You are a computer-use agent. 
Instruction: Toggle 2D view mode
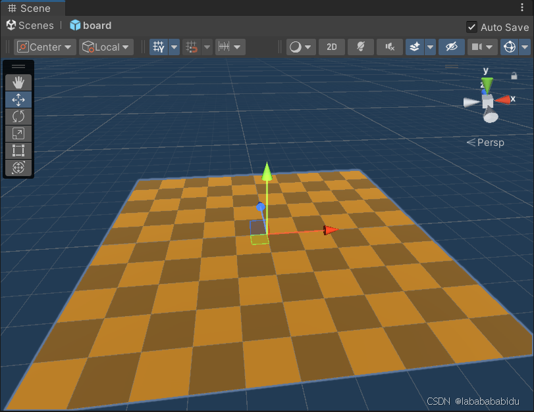click(332, 47)
